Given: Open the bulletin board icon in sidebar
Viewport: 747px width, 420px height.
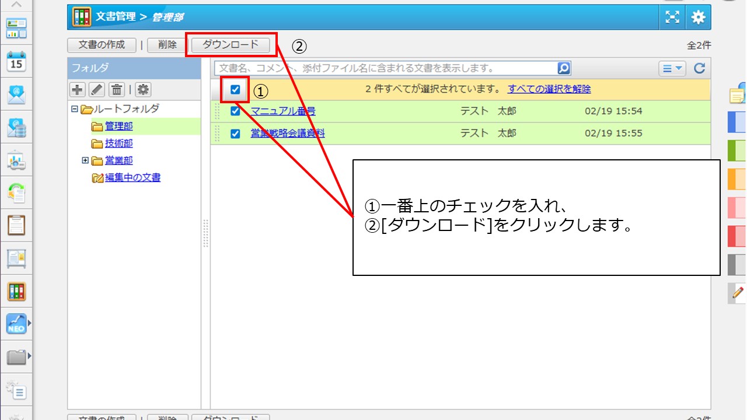Looking at the screenshot, I should tap(16, 258).
